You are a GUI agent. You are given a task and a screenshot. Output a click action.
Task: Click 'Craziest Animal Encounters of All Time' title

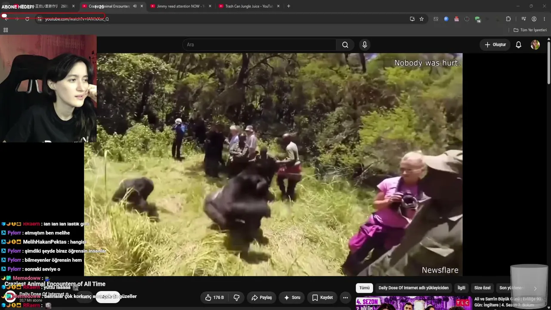(x=55, y=284)
